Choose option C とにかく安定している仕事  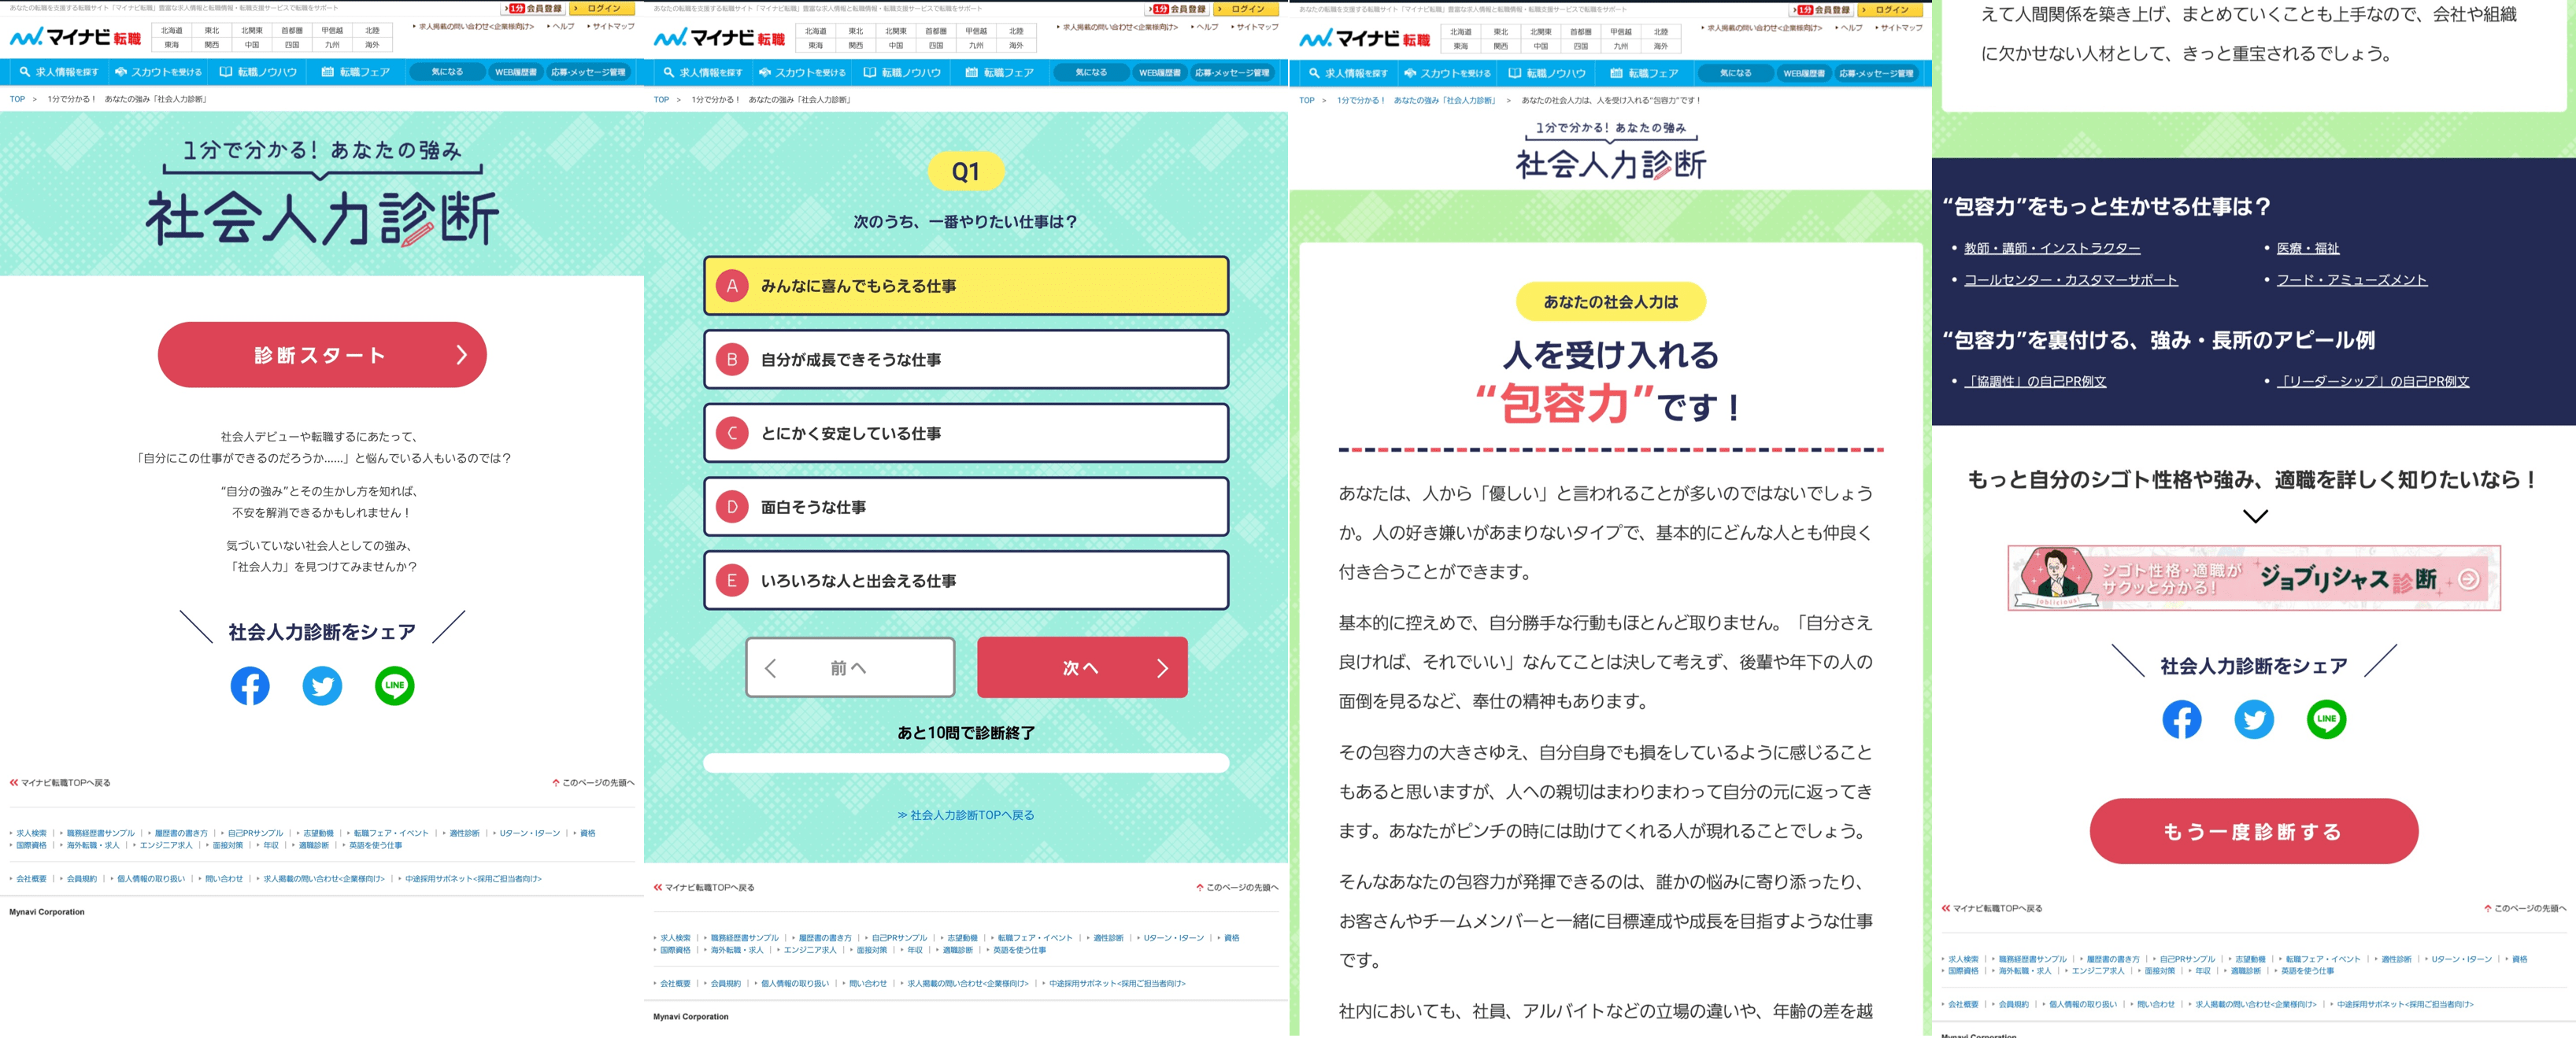[x=966, y=433]
